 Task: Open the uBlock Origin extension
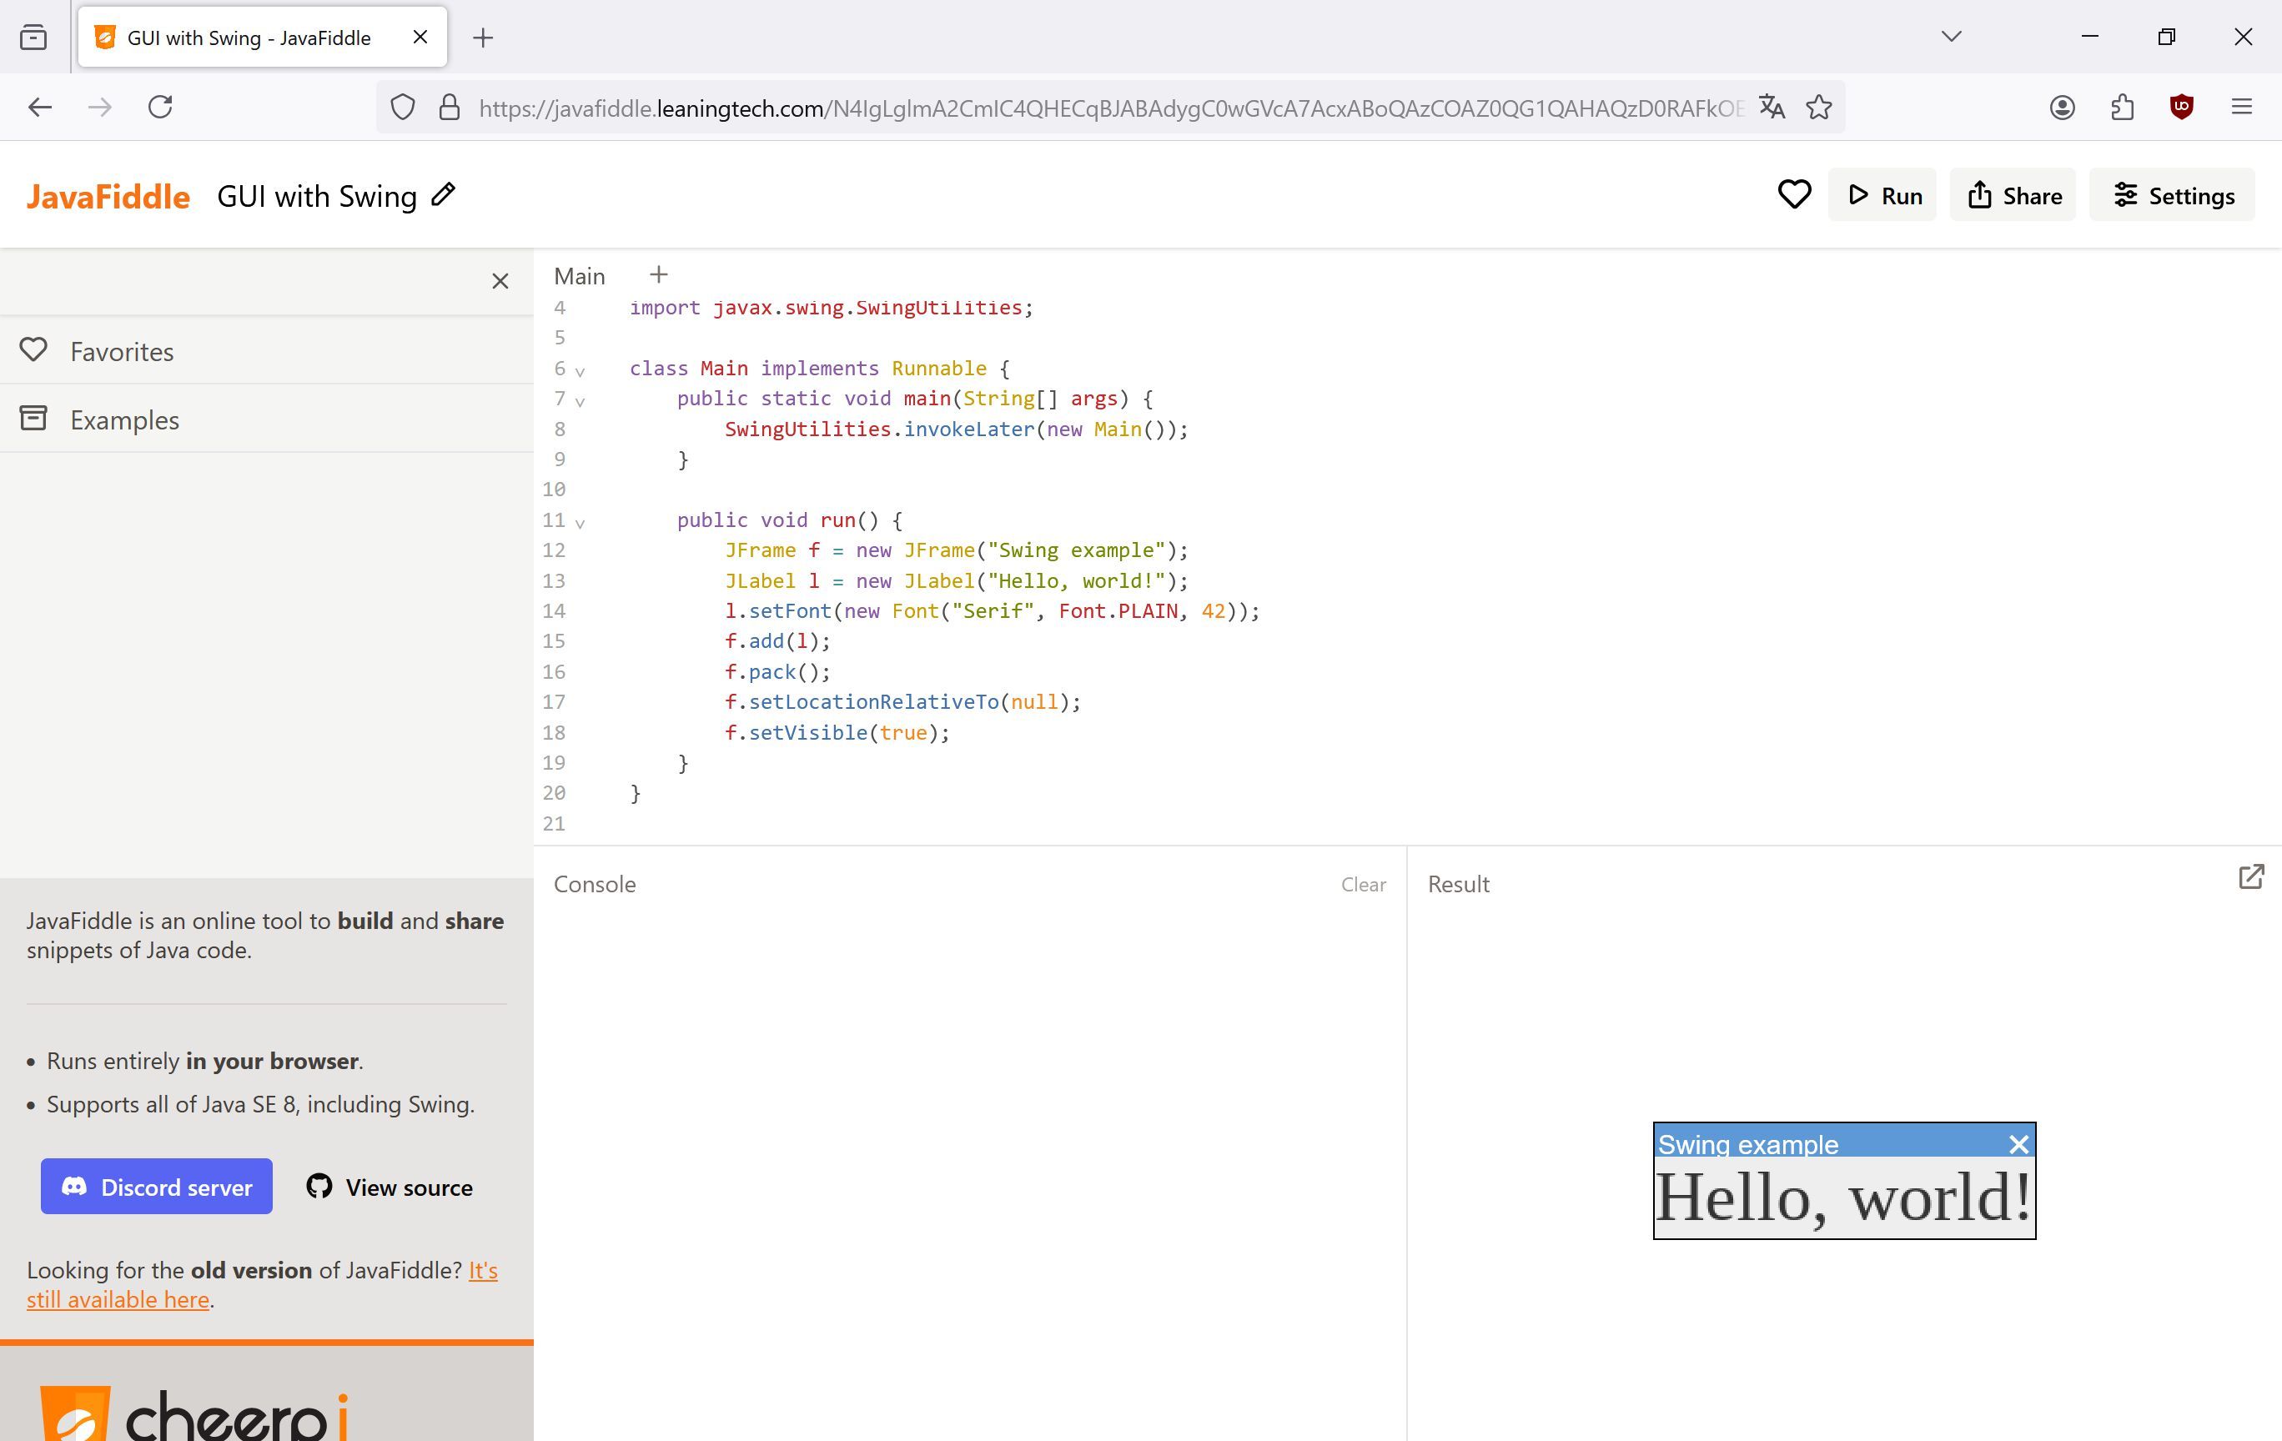[x=2182, y=107]
